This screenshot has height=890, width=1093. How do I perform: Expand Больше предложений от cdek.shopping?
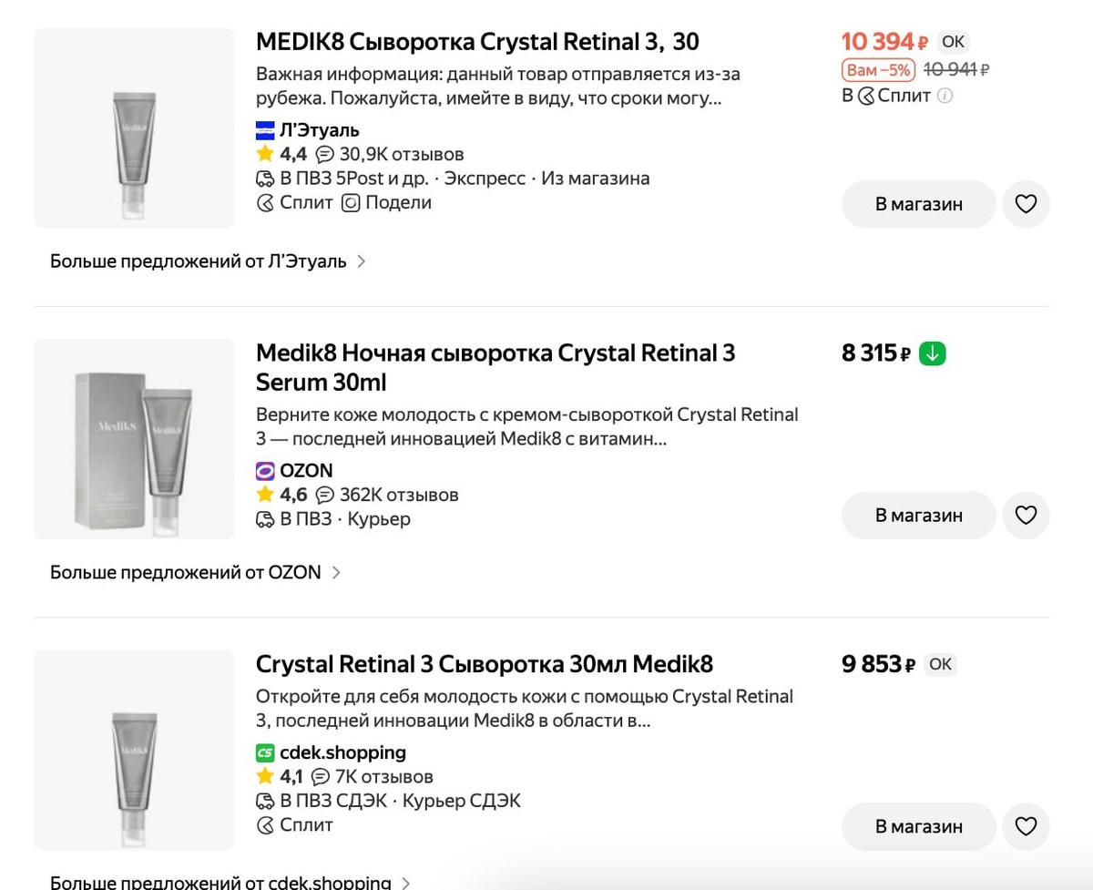tap(230, 882)
